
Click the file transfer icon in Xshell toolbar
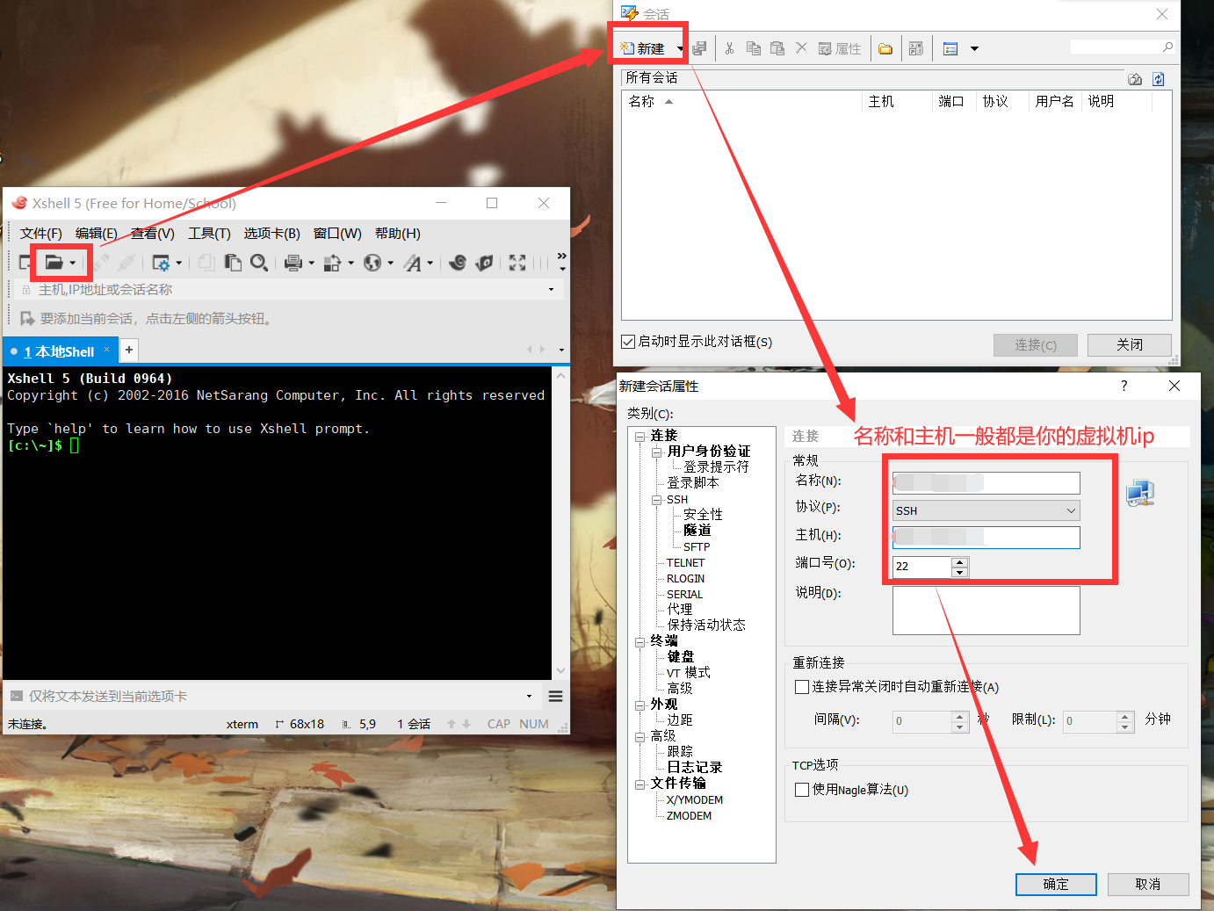point(332,262)
